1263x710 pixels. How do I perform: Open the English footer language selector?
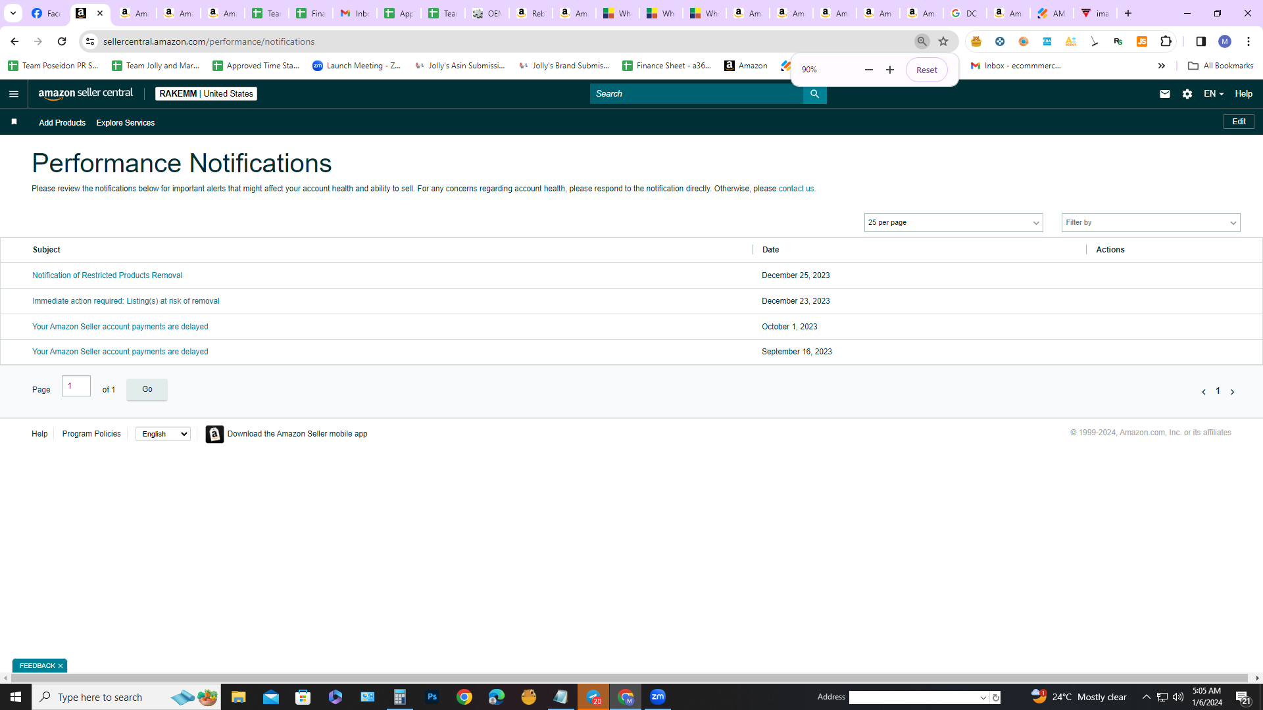[x=162, y=434]
